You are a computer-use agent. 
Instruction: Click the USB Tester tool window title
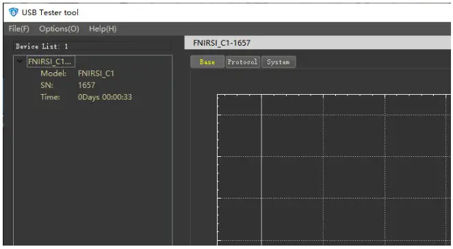click(x=50, y=12)
